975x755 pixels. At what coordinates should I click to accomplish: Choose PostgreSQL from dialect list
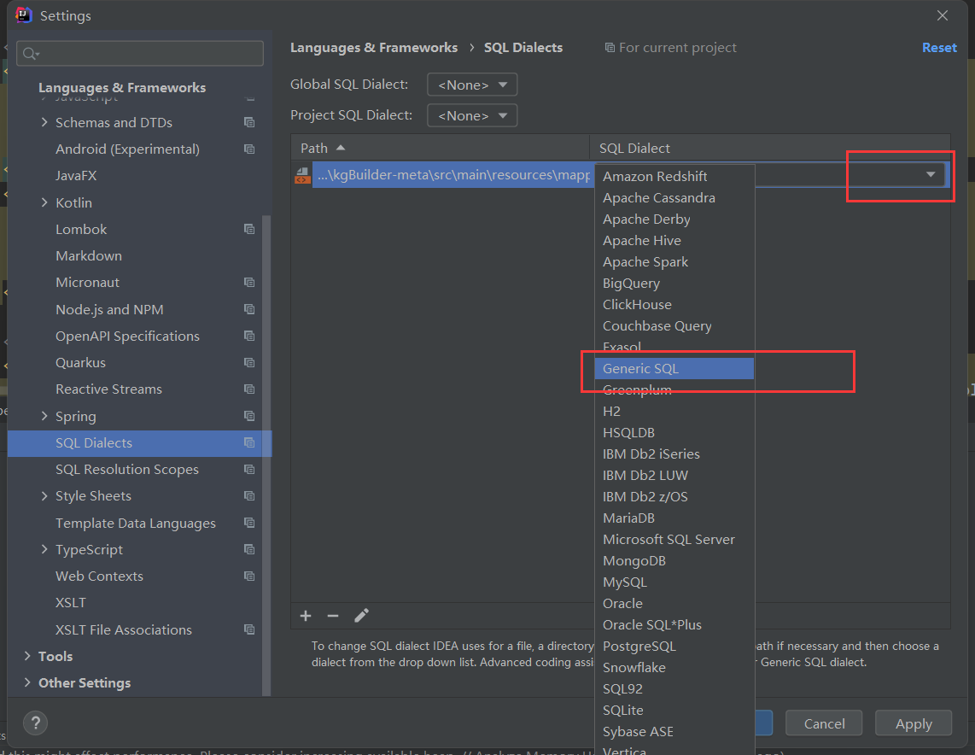pos(674,647)
